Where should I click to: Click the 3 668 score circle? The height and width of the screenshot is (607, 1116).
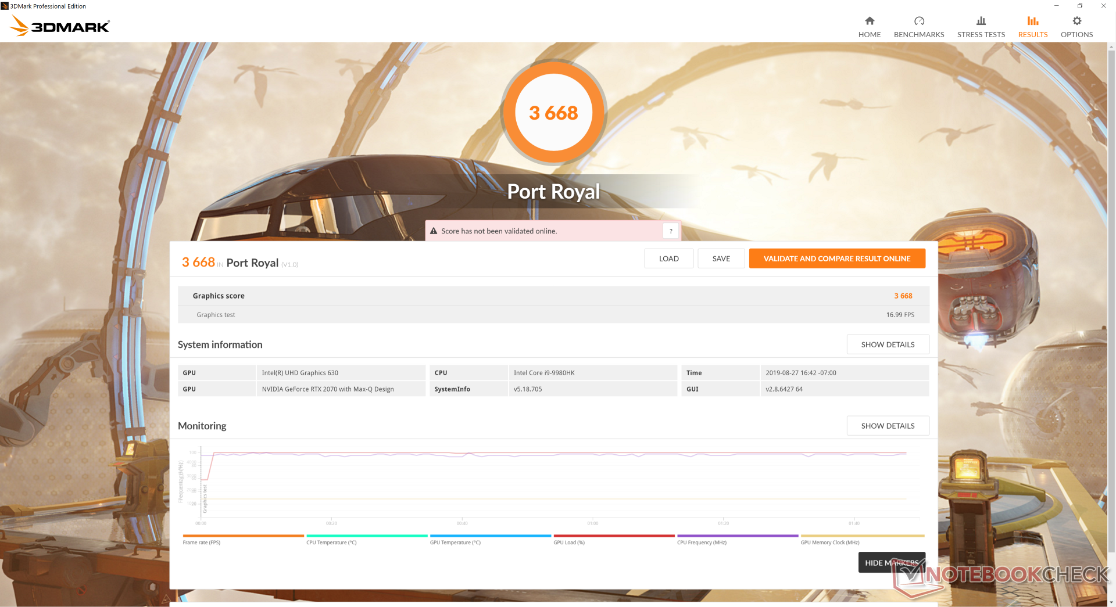pos(553,113)
